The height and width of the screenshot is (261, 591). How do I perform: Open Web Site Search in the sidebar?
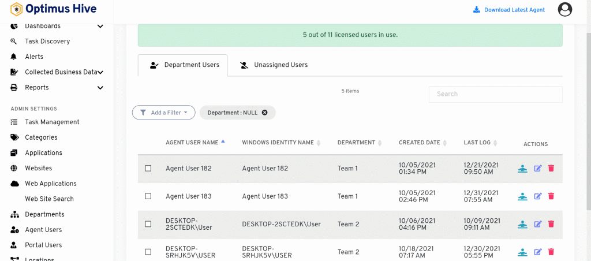(50, 199)
